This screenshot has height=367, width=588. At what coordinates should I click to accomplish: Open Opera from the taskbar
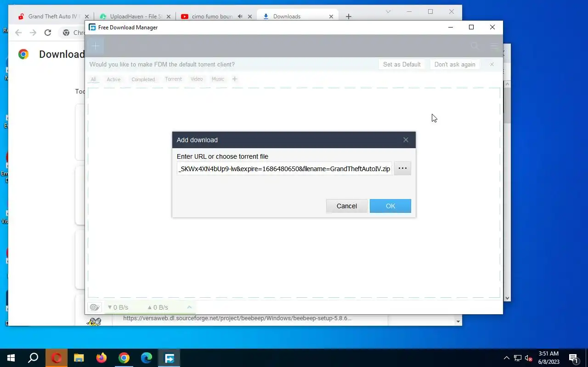[57, 358]
